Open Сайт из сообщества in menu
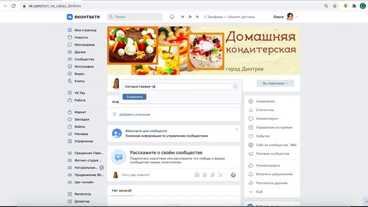This screenshot has width=368, height=207. pos(272,145)
